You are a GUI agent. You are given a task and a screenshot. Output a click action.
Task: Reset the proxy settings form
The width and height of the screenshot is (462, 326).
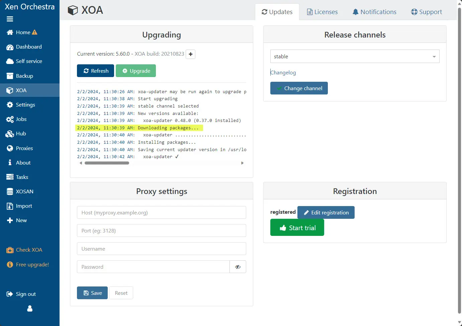click(x=121, y=293)
